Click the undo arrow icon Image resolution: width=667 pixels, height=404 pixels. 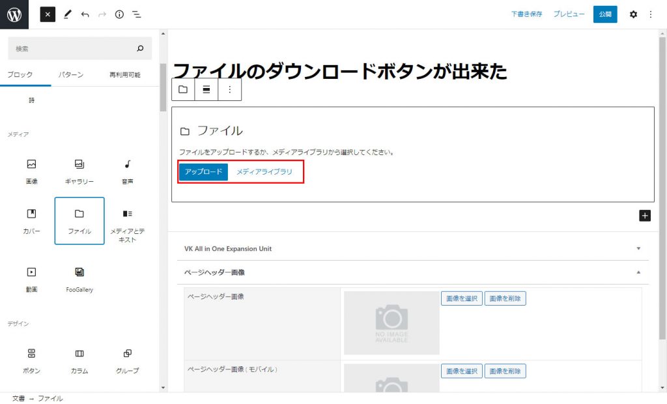(x=85, y=14)
